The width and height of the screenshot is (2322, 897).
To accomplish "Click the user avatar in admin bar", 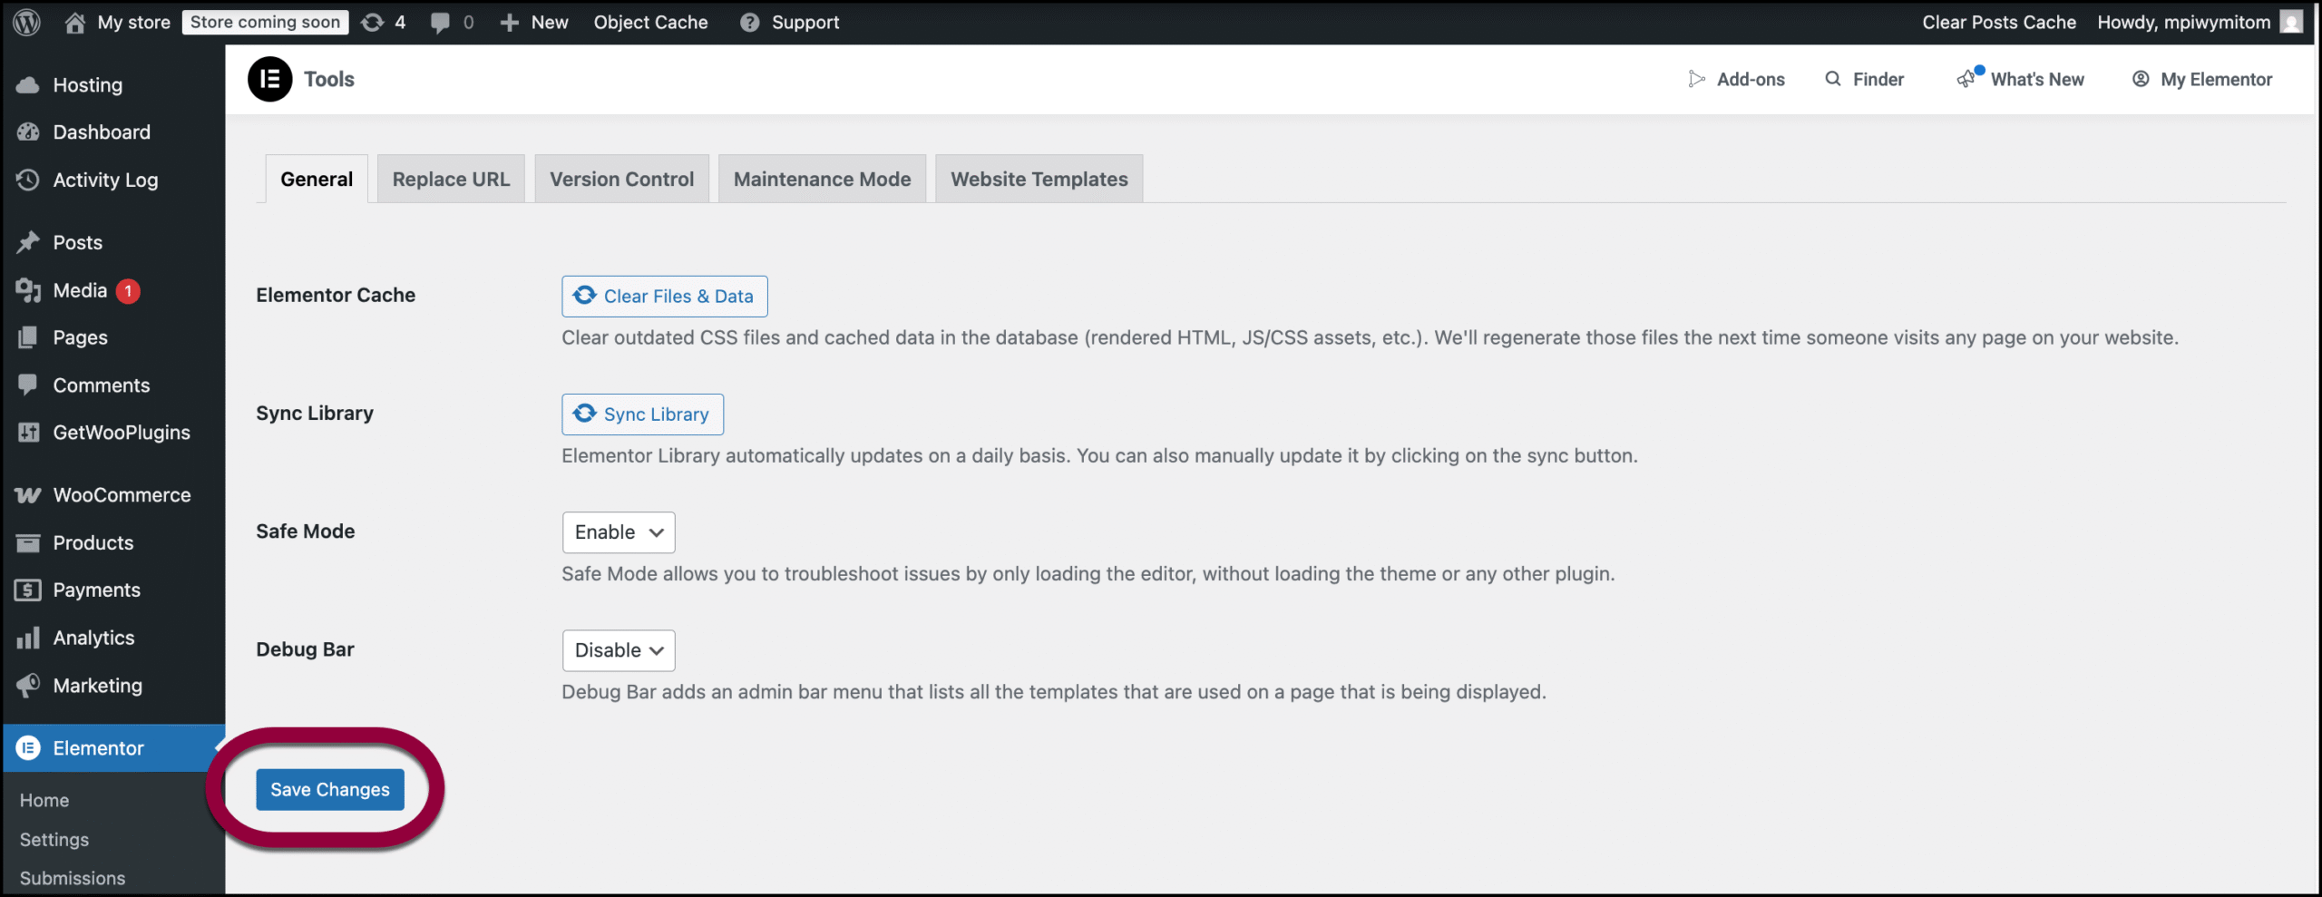I will pyautogui.click(x=2291, y=22).
